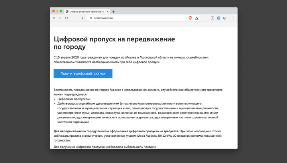The image size is (287, 163).
Task: Click the "Получить цифровой пропуск" button
Action: (83, 74)
